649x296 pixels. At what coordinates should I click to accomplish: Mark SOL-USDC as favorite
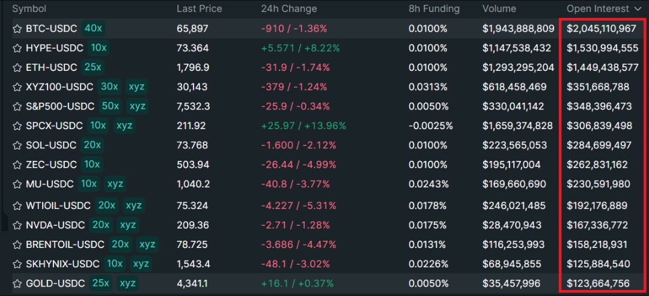(x=17, y=145)
